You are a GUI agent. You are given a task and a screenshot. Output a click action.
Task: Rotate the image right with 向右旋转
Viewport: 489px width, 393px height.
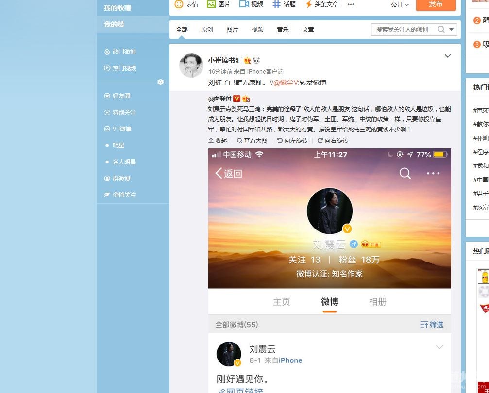coord(333,141)
